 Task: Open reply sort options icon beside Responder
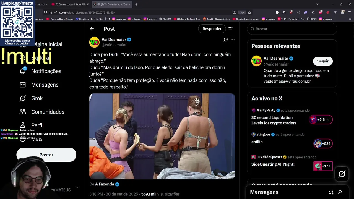coord(230,29)
